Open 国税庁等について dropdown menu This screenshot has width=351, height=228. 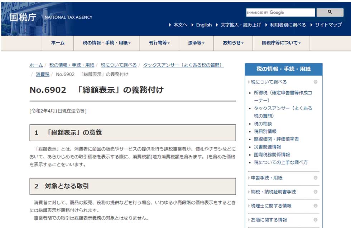coord(281,43)
